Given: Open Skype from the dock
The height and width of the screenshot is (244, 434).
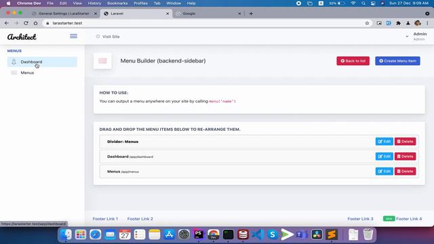Looking at the screenshot, I should click(x=273, y=235).
